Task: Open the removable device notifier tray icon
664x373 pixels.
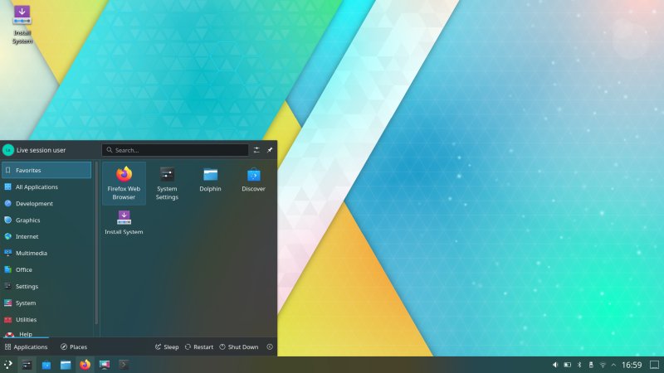Action: 591,365
